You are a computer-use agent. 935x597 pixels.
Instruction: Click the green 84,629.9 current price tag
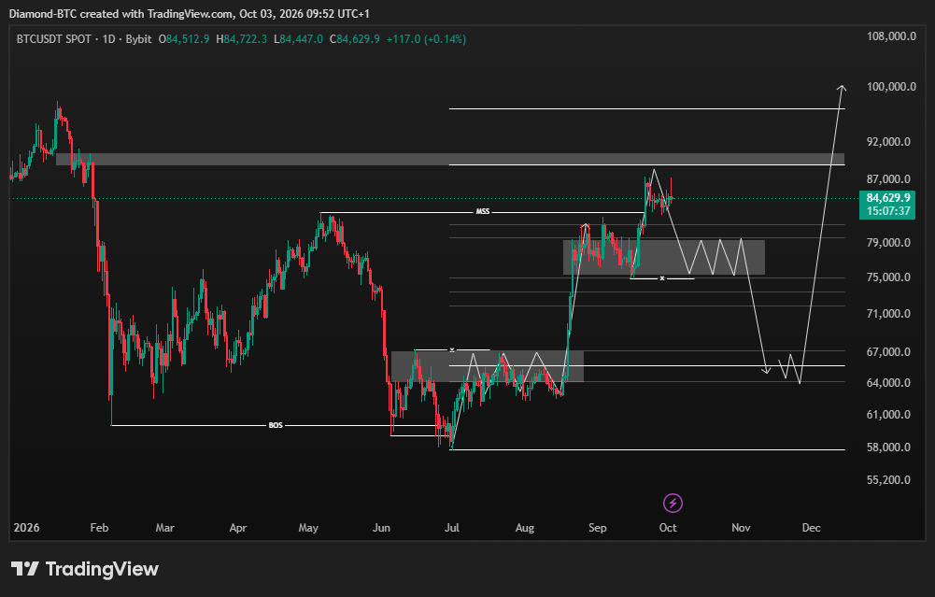pos(888,198)
